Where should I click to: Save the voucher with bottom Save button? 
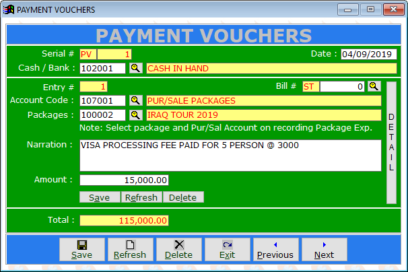[x=82, y=249]
